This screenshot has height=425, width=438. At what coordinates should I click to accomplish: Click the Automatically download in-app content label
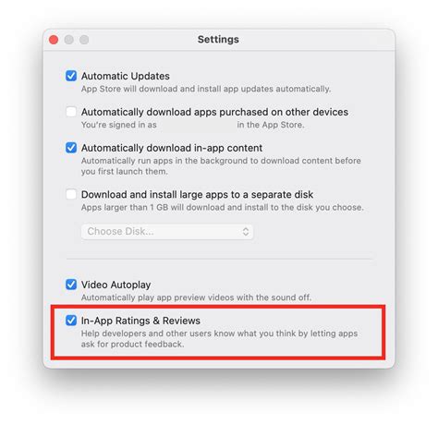[172, 148]
